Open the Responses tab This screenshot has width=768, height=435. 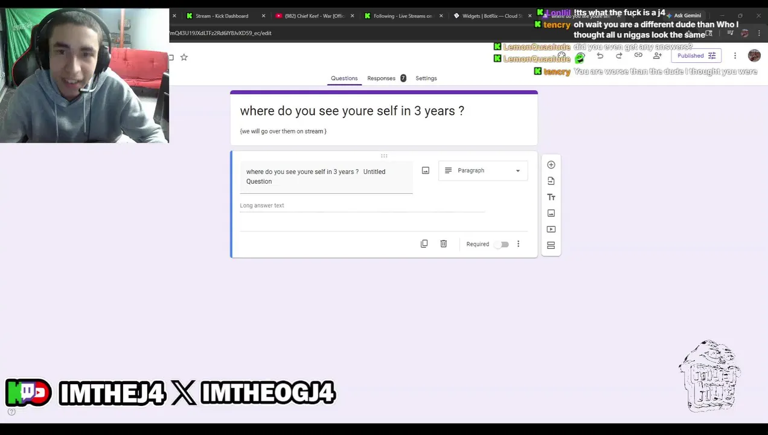[x=381, y=78]
